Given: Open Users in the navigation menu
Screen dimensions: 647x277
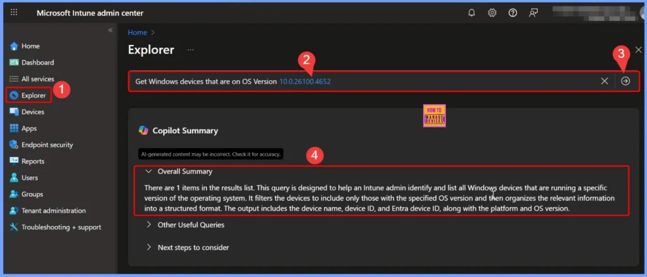Looking at the screenshot, I should 30,178.
